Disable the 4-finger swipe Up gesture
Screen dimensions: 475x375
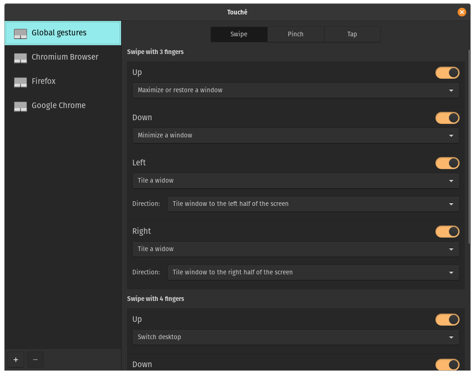pyautogui.click(x=447, y=320)
